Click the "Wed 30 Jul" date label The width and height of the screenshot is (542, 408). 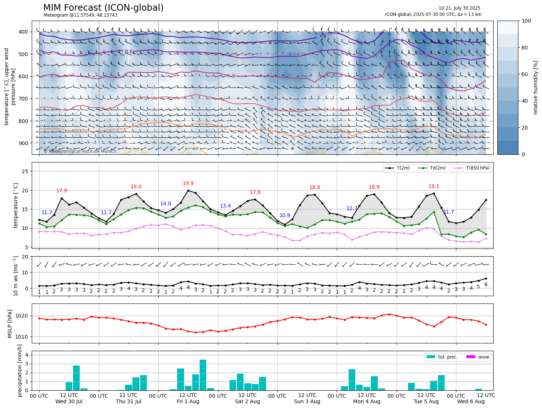click(x=69, y=401)
